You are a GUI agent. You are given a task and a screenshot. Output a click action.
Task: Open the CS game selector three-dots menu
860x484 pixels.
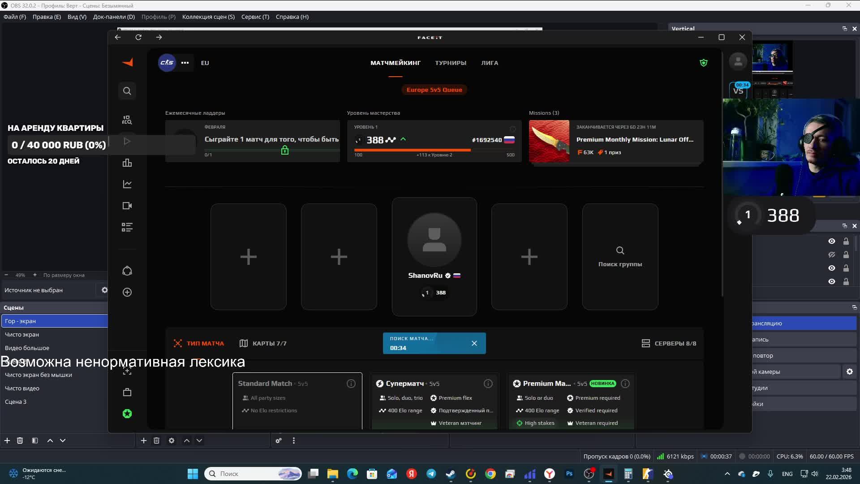click(x=185, y=63)
